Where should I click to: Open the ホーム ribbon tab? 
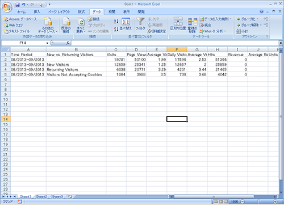coord(22,12)
